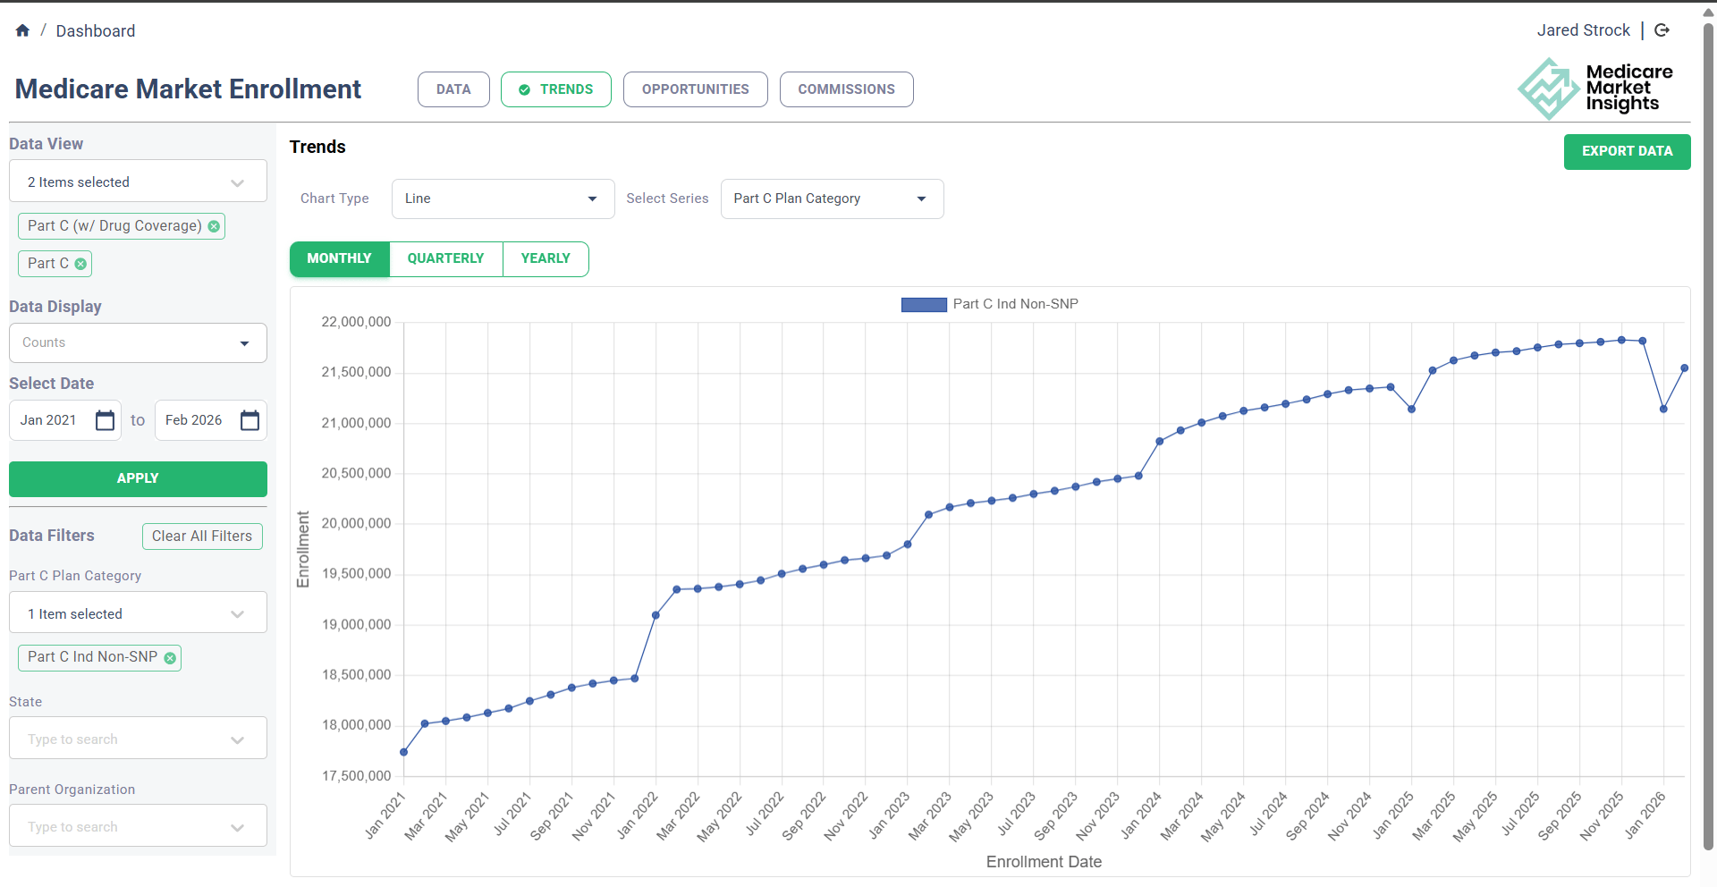The width and height of the screenshot is (1717, 887).
Task: Toggle the Part C Ind Non-SNP legend swatch
Action: (x=923, y=305)
